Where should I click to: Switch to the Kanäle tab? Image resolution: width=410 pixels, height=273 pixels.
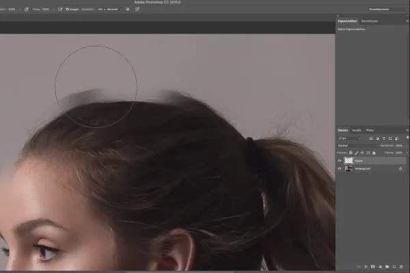357,130
